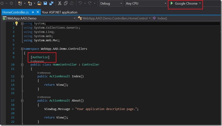Close the HomeController.cs tab
Viewport: 222px width, 126px height.
pos(38,12)
